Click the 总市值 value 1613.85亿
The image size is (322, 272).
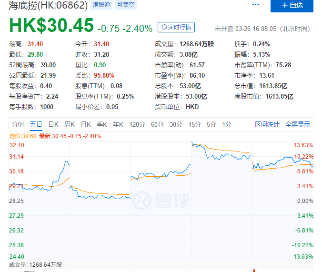[273, 86]
